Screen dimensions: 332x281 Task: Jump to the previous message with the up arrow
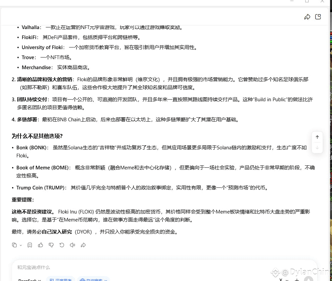(317, 137)
